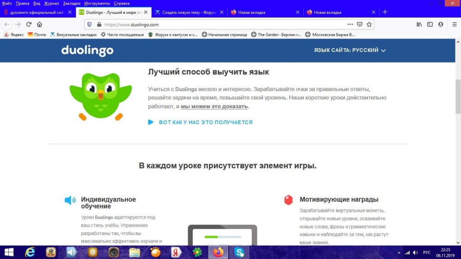
Task: Go to the Firefox home page icon
Action: [40, 24]
